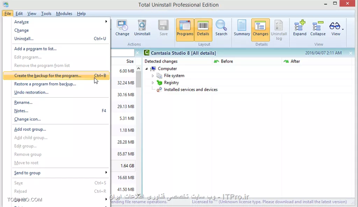
Task: Open the Send to group submenu
Action: pos(56,173)
